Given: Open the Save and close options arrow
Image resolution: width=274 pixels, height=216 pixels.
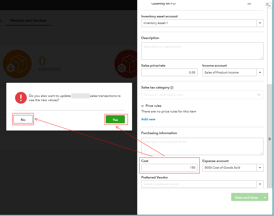Looking at the screenshot, I should tap(265, 197).
